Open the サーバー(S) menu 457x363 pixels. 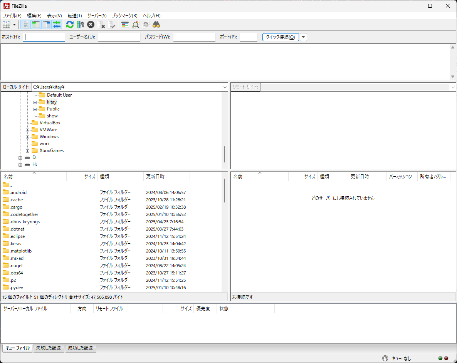coord(97,16)
